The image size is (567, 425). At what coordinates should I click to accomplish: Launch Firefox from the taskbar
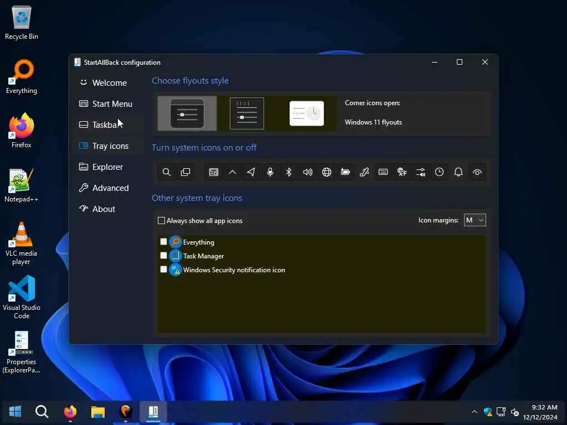[x=70, y=411]
